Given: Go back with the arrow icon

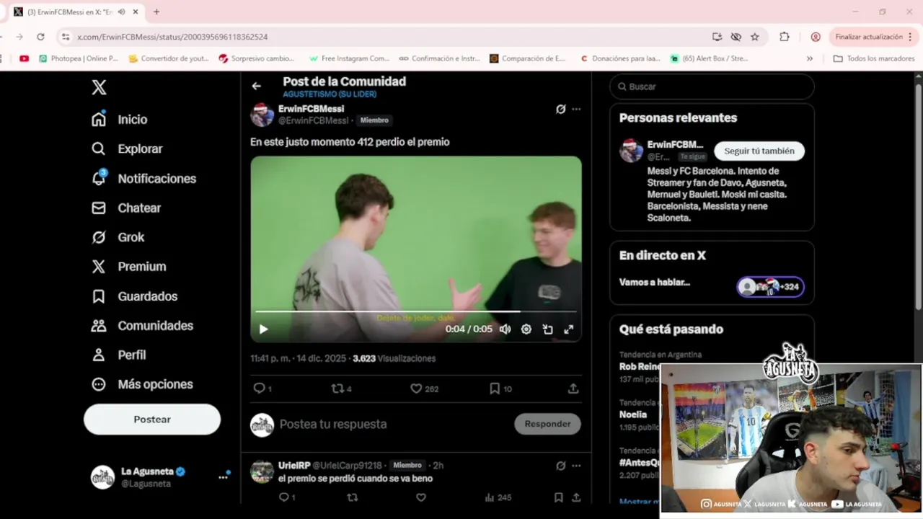Looking at the screenshot, I should tap(256, 86).
